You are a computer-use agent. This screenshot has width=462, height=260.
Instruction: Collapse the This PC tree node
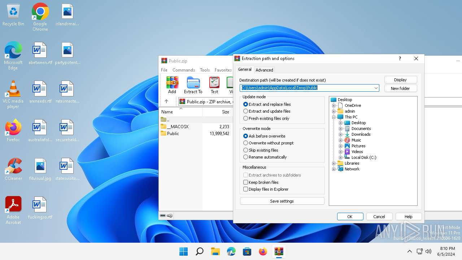(334, 117)
